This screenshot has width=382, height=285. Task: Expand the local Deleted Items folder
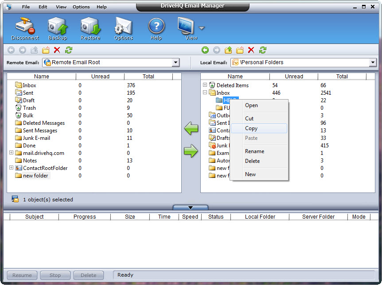pyautogui.click(x=205, y=85)
